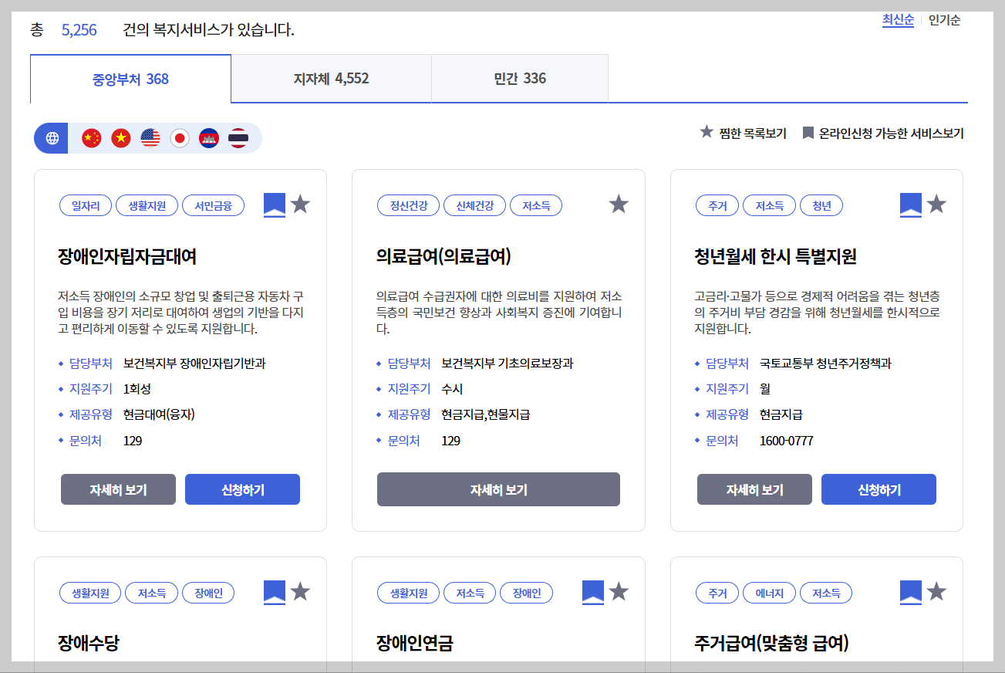Select the Cambodia flag language option
1005x673 pixels.
click(209, 138)
